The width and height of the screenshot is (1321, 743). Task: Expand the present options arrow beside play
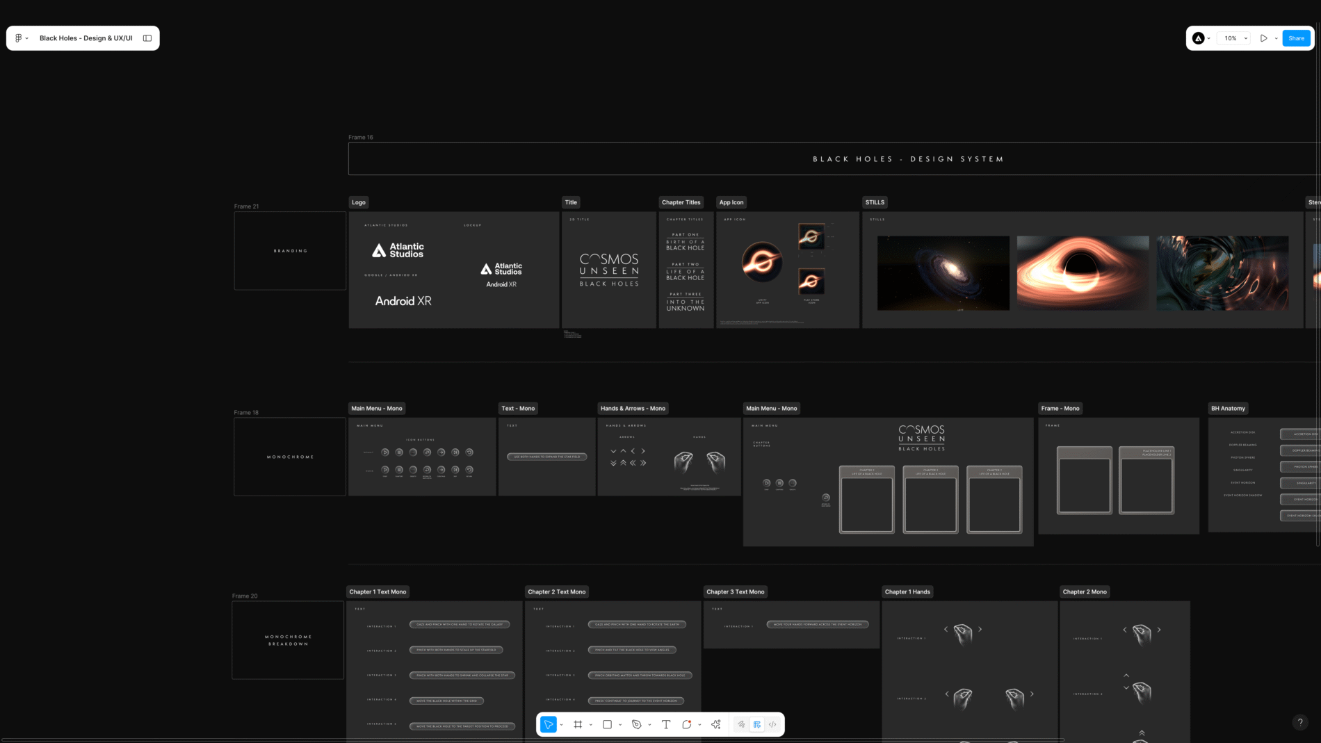(1276, 38)
